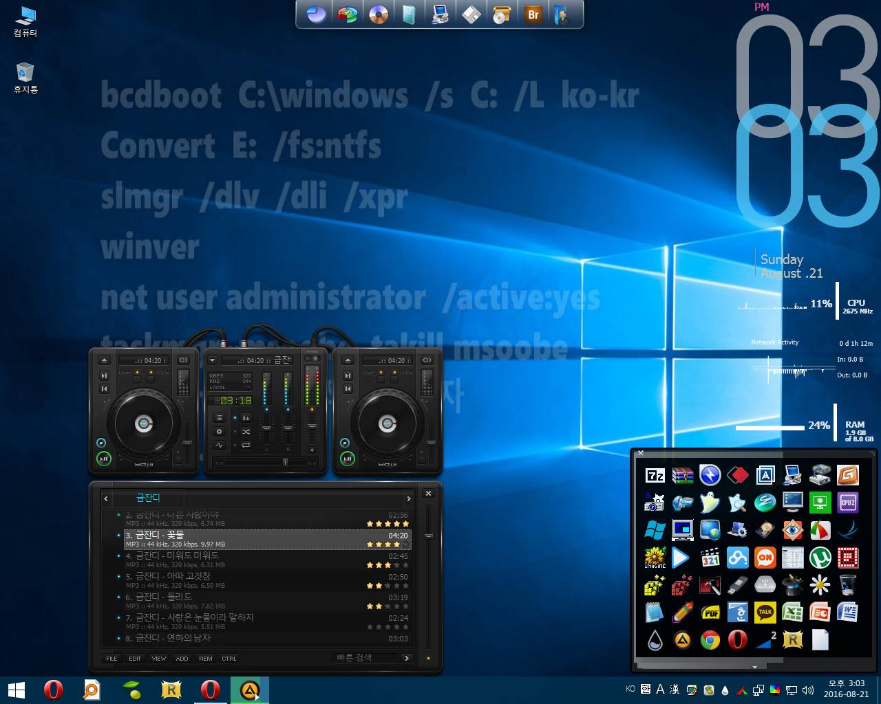Open the 컴퓨터 desktop icon
881x704 pixels.
[x=25, y=21]
